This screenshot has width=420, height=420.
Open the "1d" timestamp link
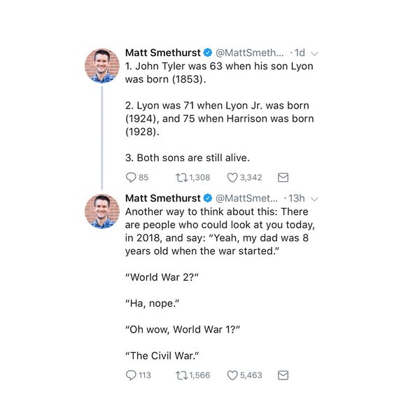(x=300, y=52)
